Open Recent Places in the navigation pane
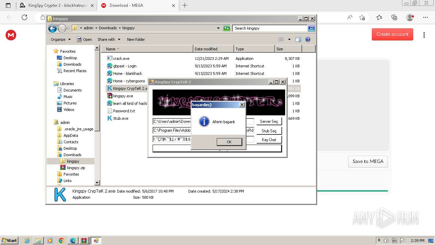 coord(75,71)
